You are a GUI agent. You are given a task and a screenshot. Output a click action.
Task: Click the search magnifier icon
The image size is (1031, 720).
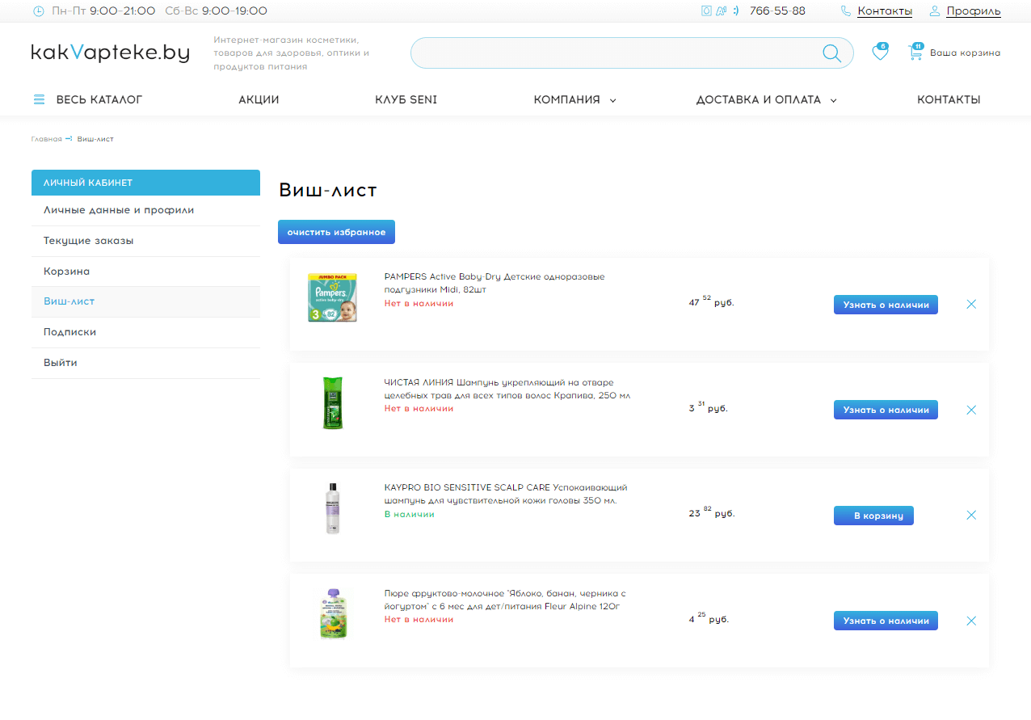pyautogui.click(x=831, y=53)
